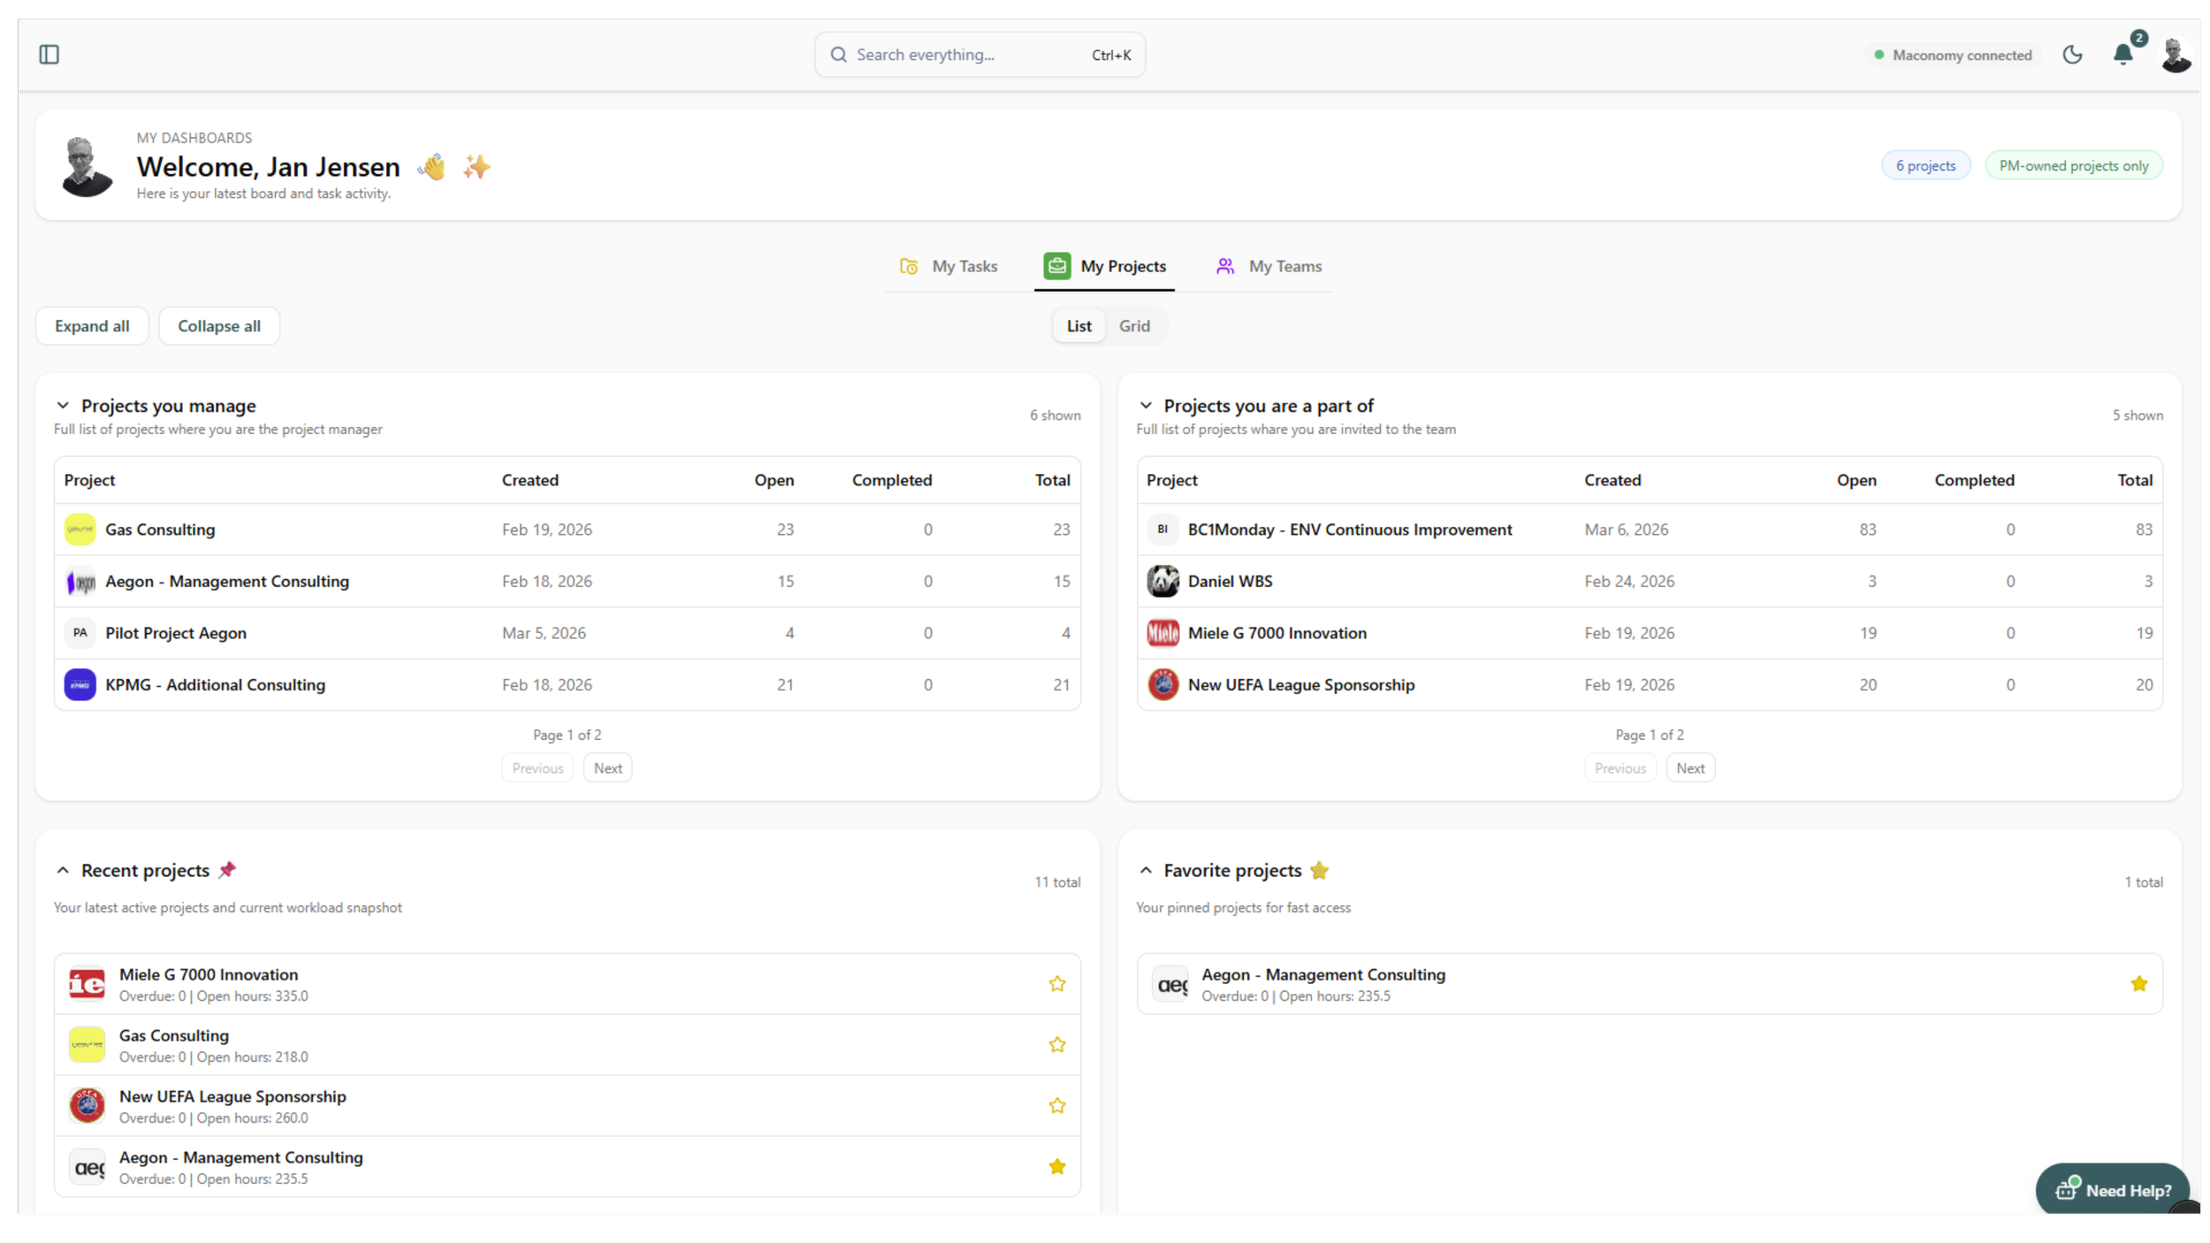Collapse the Projects you manage section
Viewport: 2210px width, 1243px height.
(63, 406)
